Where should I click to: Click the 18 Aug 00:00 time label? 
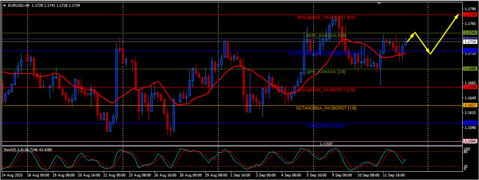point(38,174)
